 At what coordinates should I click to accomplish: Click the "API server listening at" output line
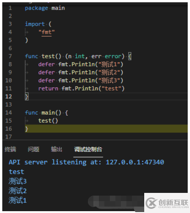click(x=87, y=162)
